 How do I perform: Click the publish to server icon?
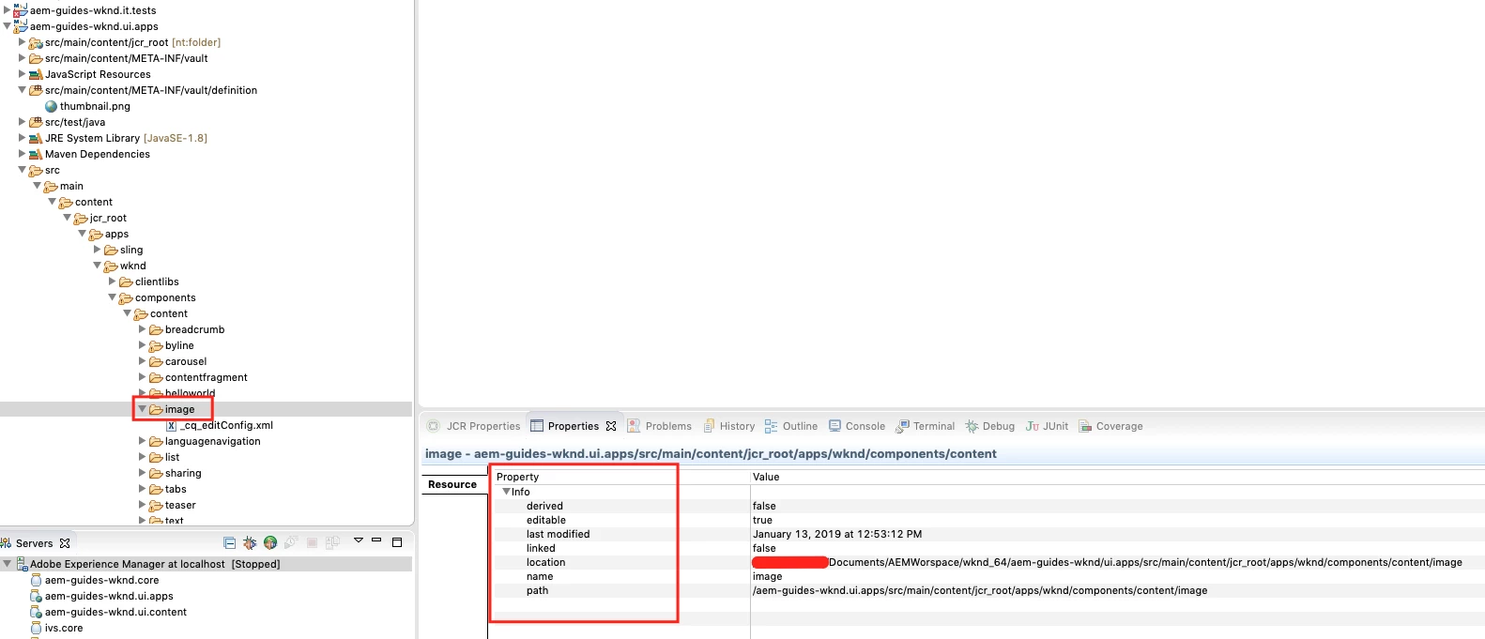[332, 542]
